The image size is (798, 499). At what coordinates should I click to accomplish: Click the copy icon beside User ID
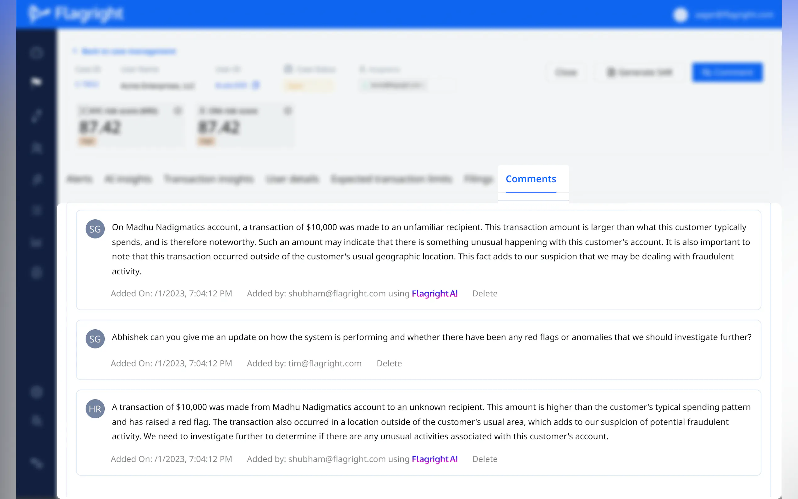click(256, 85)
